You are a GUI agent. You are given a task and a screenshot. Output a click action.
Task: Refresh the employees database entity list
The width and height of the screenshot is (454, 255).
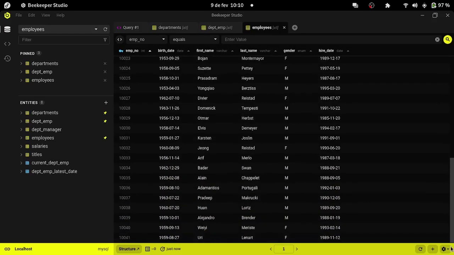click(105, 29)
